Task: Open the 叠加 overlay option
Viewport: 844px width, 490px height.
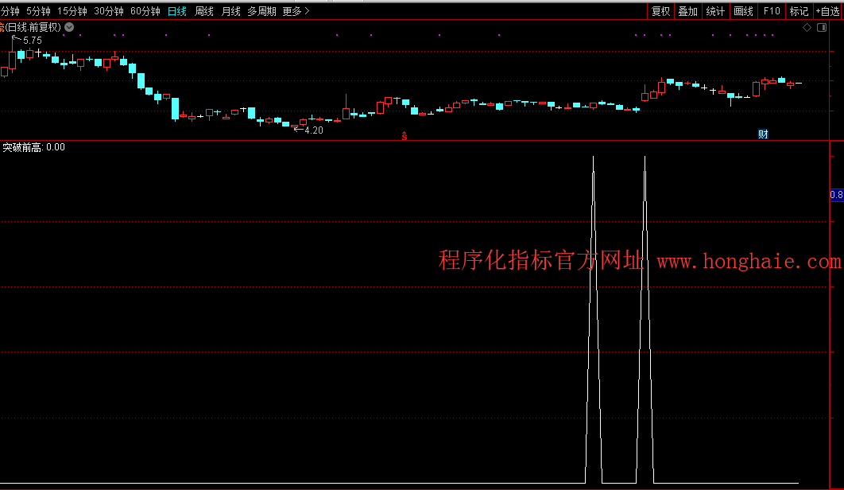Action: tap(687, 11)
